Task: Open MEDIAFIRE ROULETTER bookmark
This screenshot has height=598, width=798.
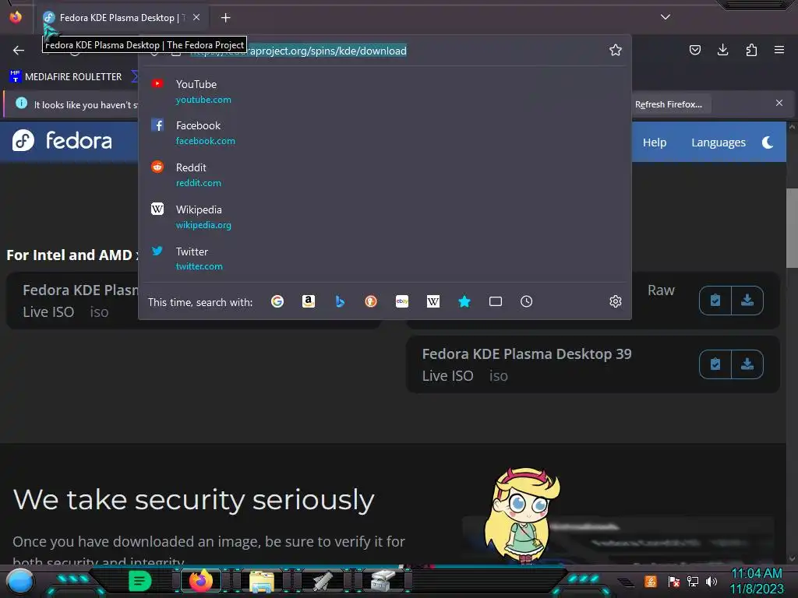Action: tap(65, 77)
